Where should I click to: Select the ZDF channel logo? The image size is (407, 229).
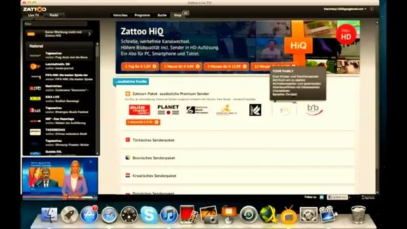point(35,66)
